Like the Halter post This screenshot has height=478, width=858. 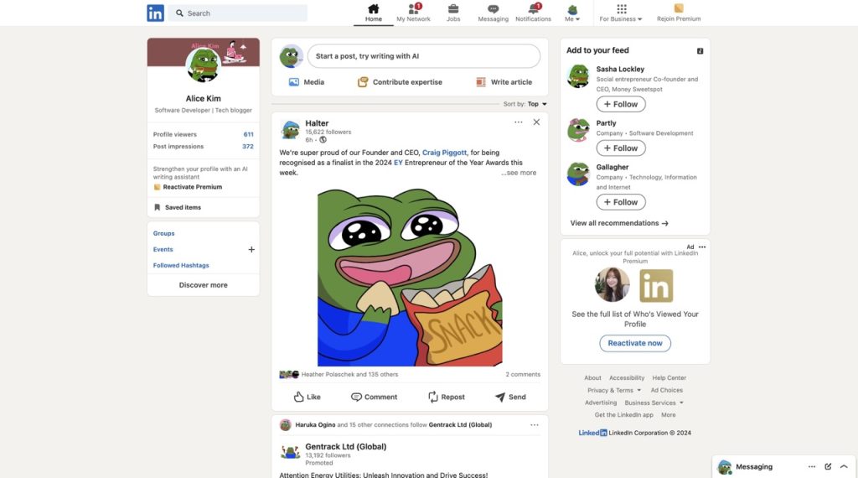point(307,397)
